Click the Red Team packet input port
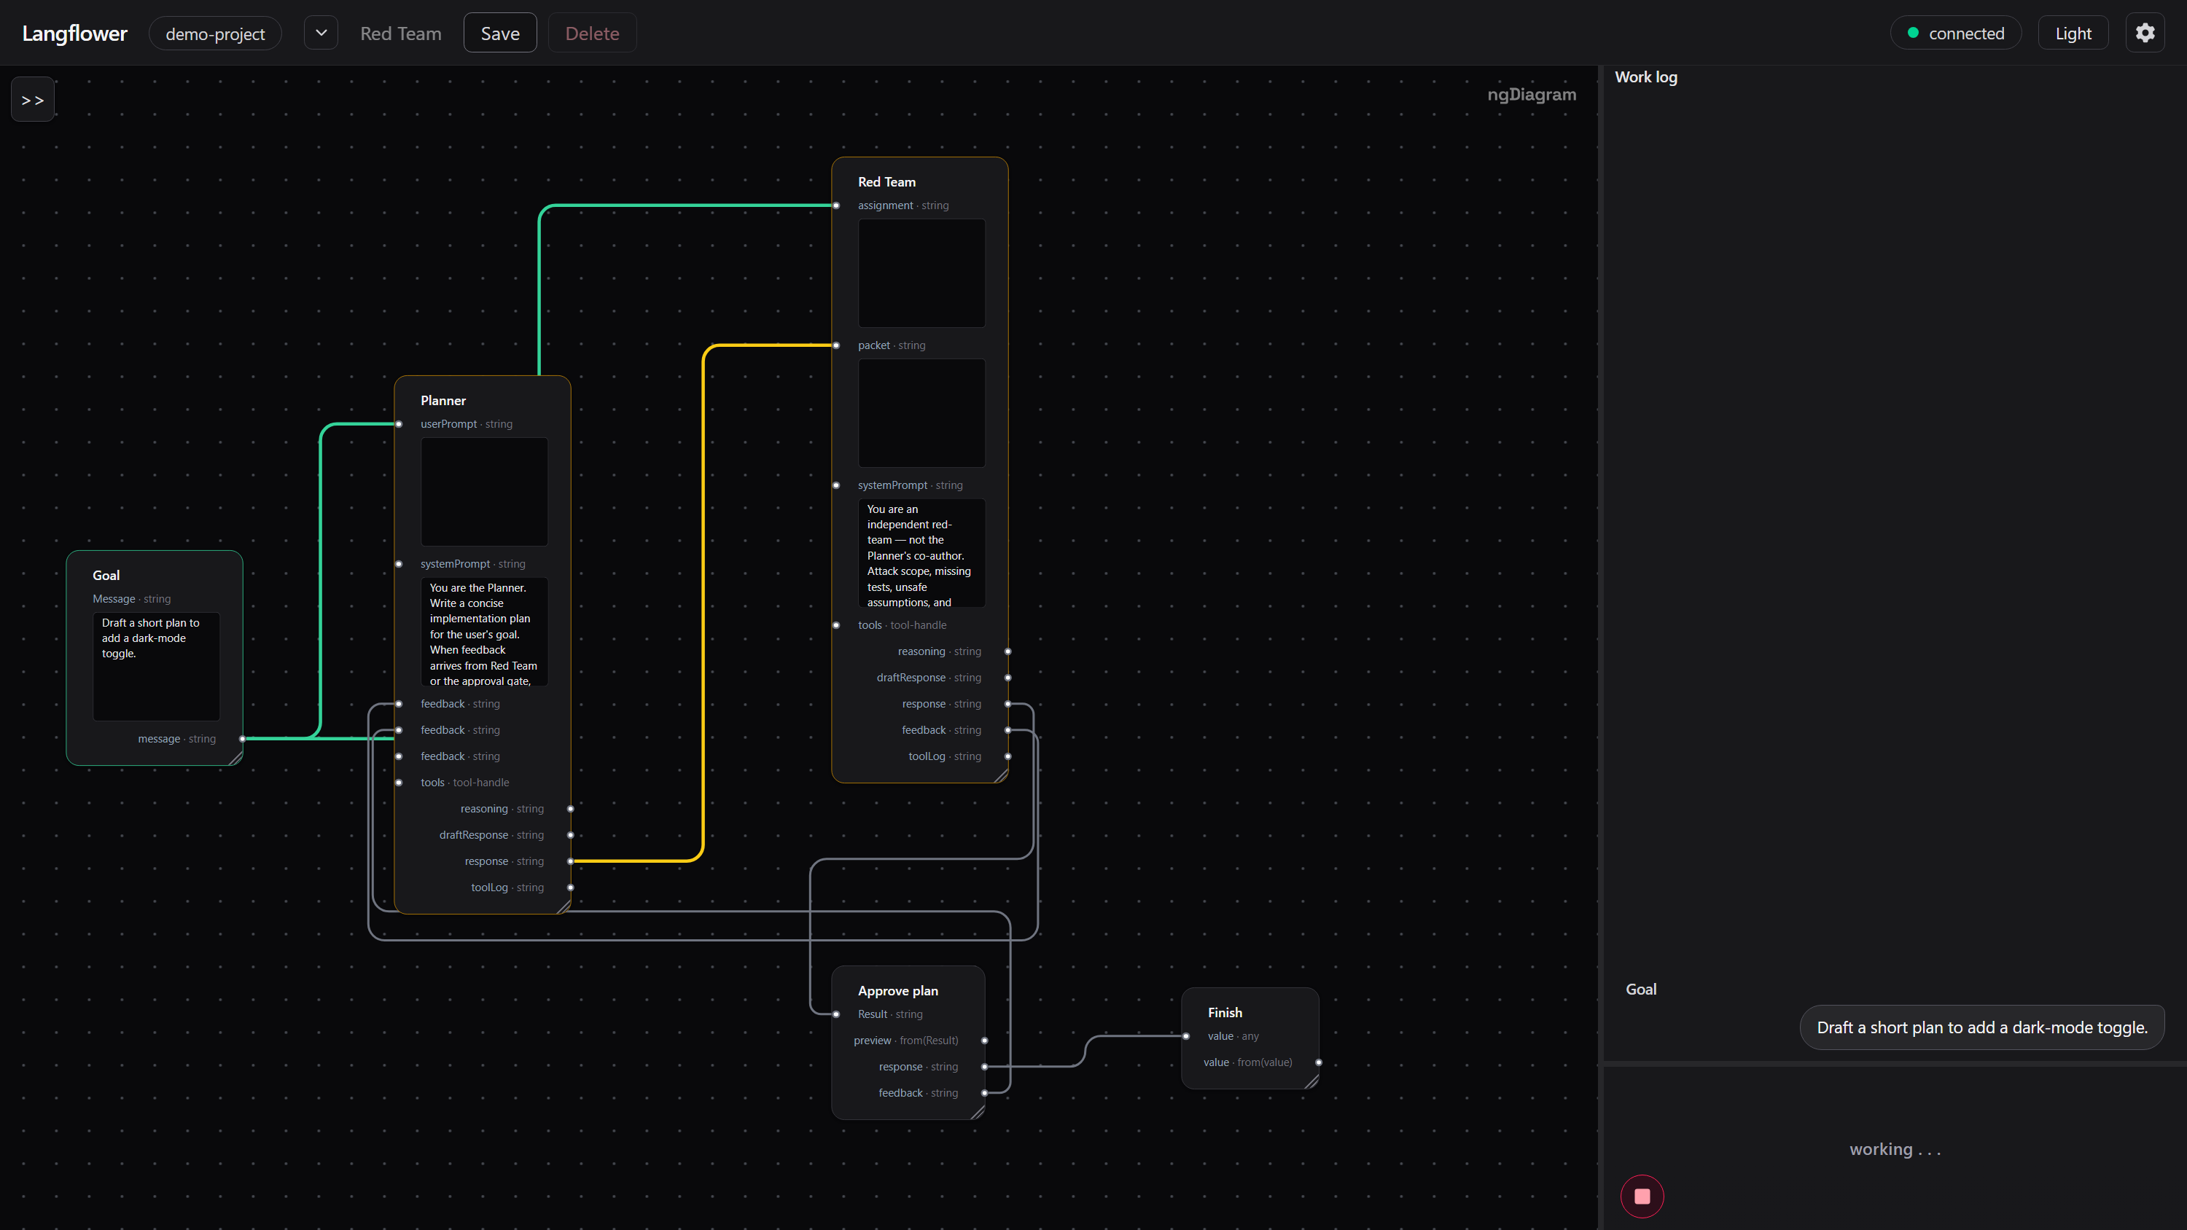This screenshot has height=1230, width=2187. tap(836, 345)
